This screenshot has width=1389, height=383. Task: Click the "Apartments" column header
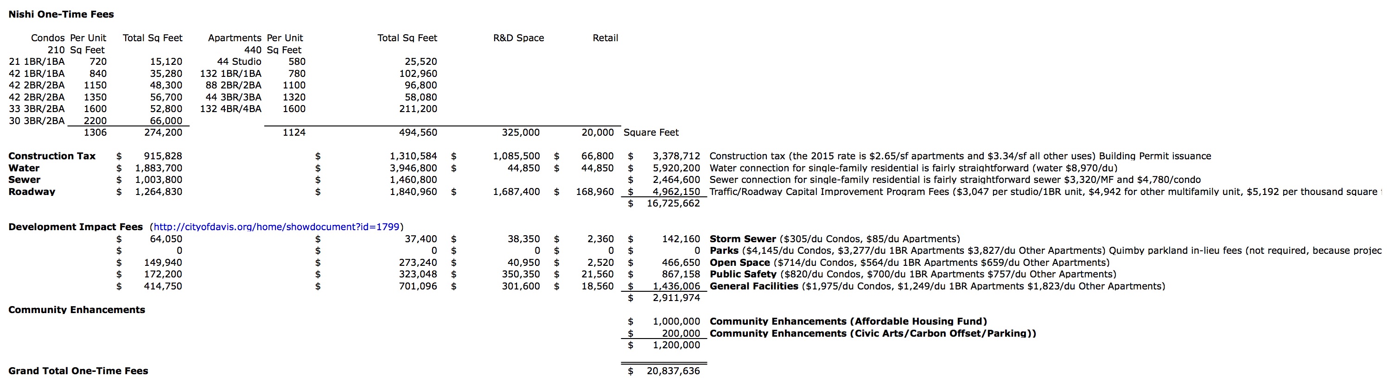(235, 38)
